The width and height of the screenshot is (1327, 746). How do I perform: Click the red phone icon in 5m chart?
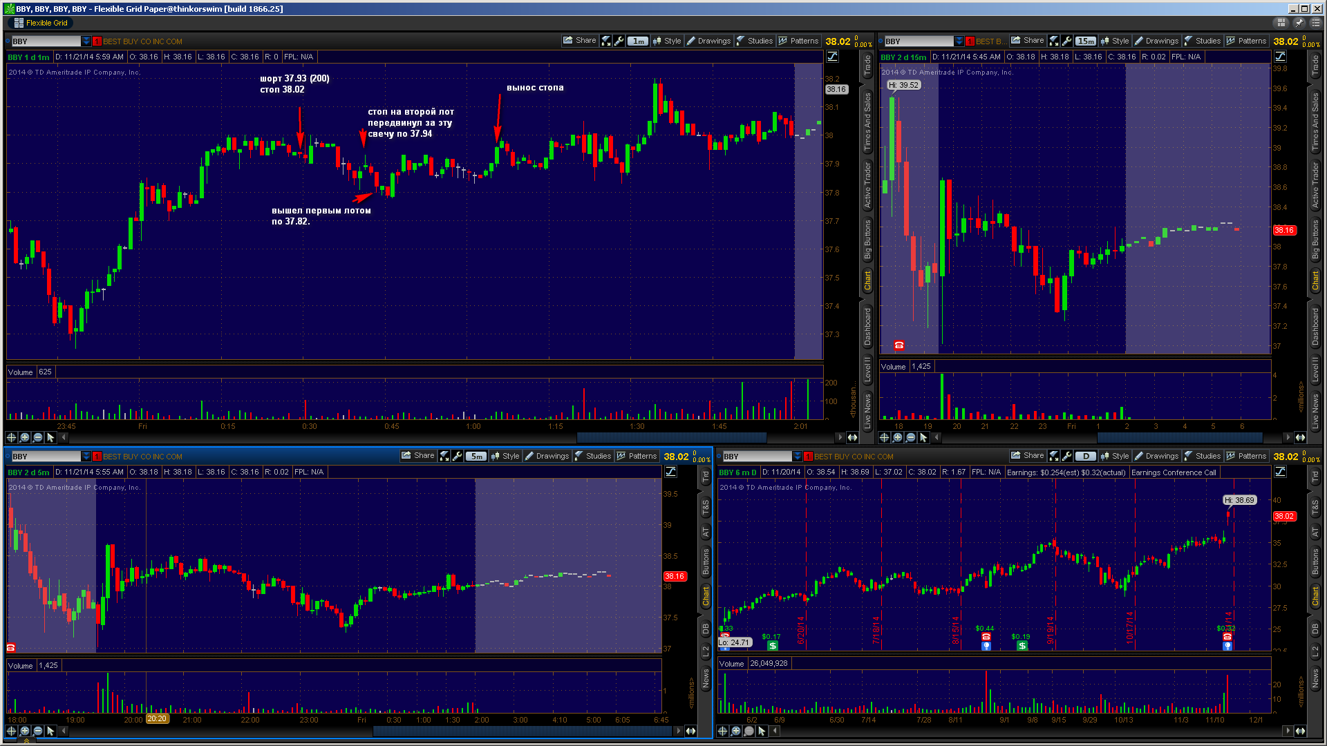pyautogui.click(x=11, y=647)
